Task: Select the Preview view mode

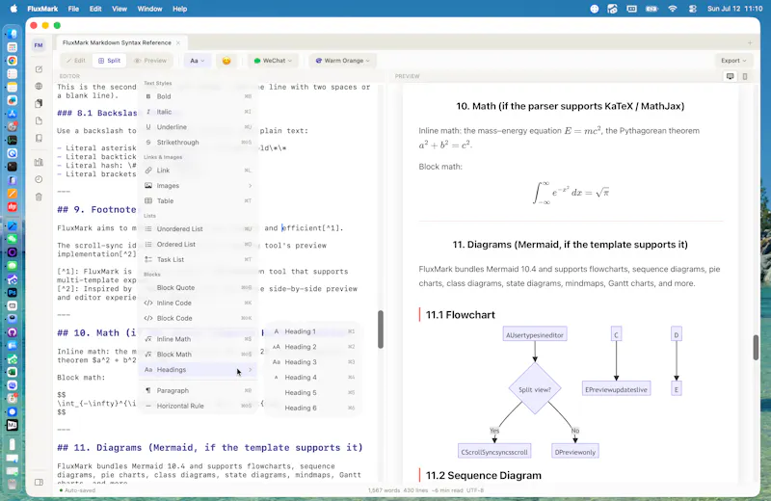Action: pos(150,61)
